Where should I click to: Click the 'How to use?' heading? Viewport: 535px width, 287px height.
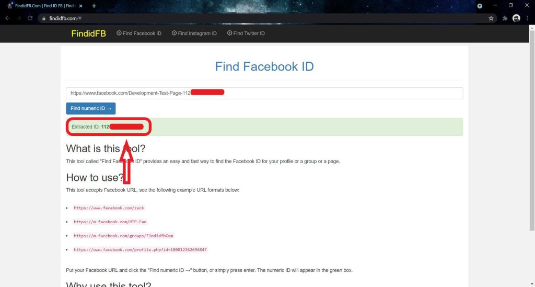pos(95,177)
